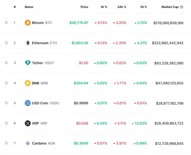This screenshot has height=155, width=191.
Task: Favorite XRP with its star icon
Action: [x=6, y=123]
